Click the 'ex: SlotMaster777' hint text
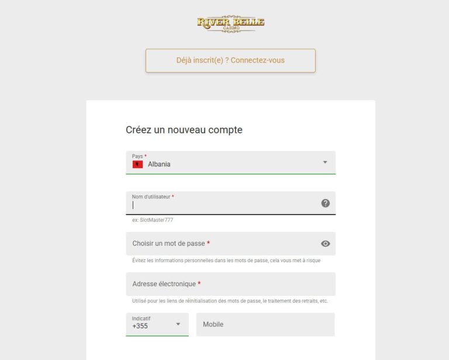Screen dimensions: 449x360 click(x=153, y=220)
